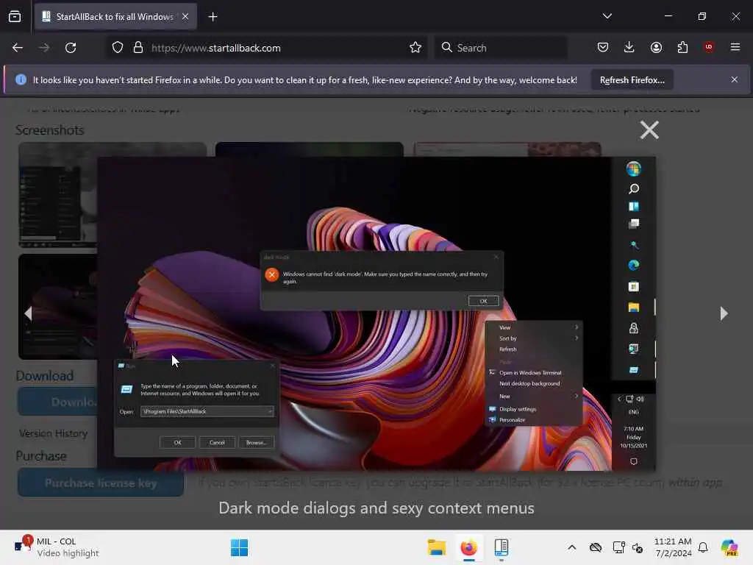Image resolution: width=753 pixels, height=565 pixels.
Task: Open Firefox account menu
Action: [x=656, y=47]
